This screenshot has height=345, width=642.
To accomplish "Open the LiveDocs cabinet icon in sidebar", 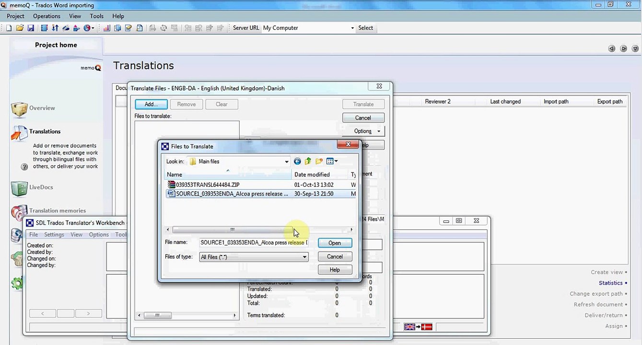I will click(19, 188).
